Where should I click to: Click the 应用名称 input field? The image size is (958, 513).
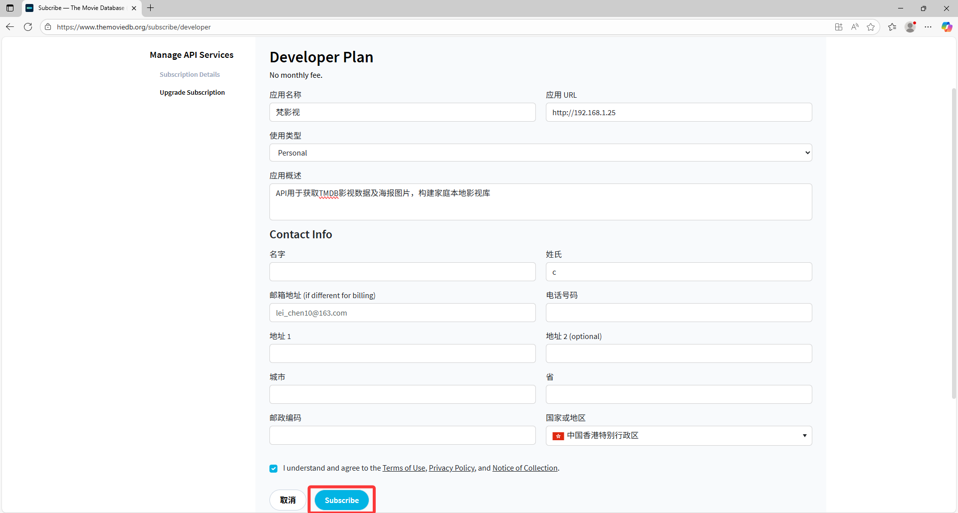[x=403, y=112]
